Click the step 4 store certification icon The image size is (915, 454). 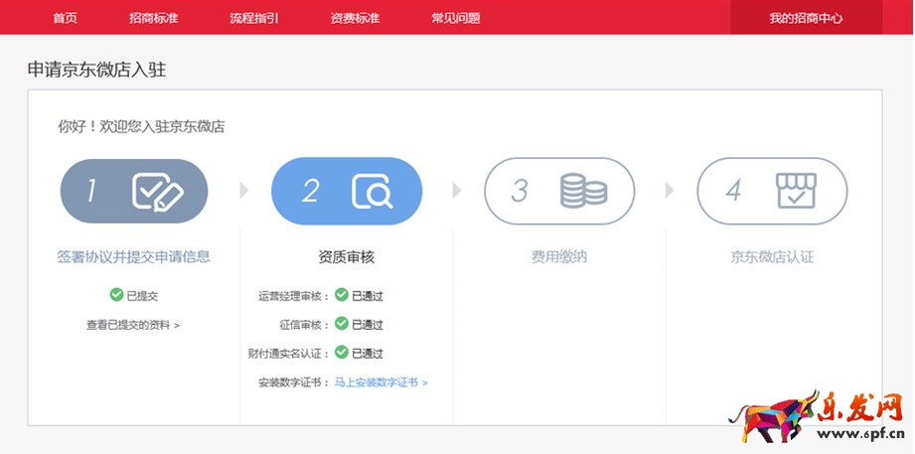(x=796, y=191)
